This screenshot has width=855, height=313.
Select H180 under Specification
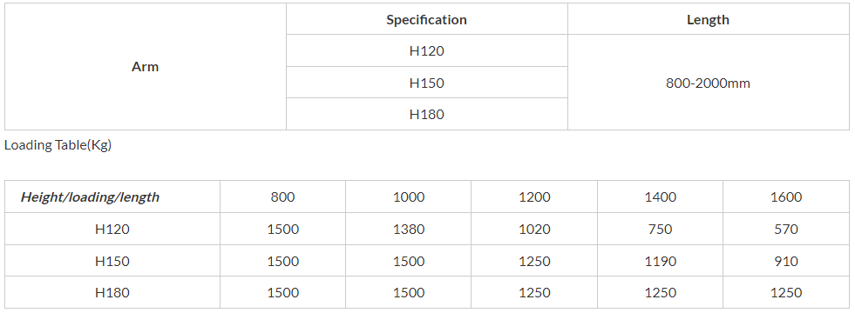(x=427, y=114)
